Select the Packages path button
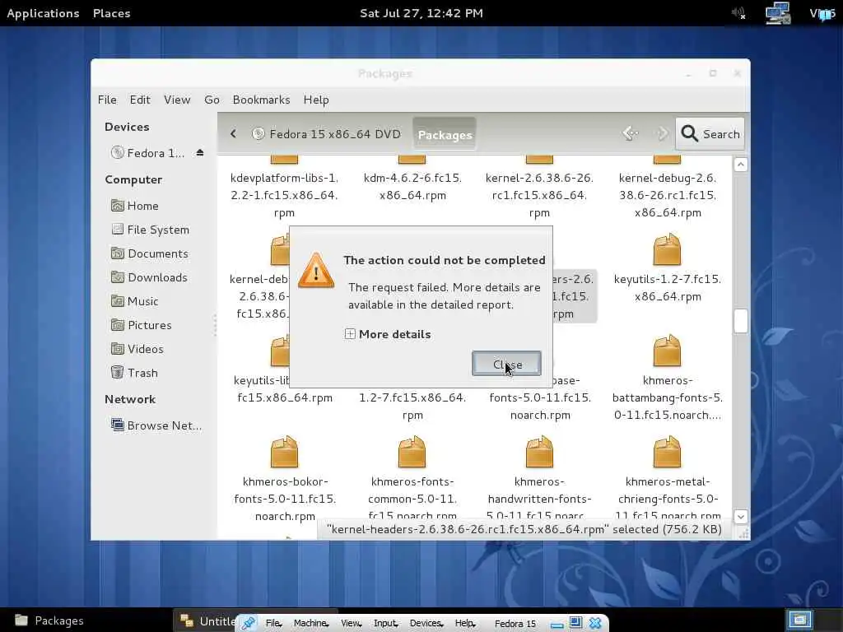The image size is (843, 632). tap(445, 134)
